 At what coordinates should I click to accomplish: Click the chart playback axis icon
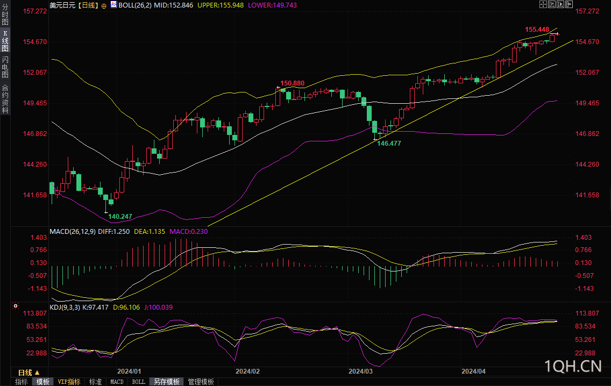point(560,4)
